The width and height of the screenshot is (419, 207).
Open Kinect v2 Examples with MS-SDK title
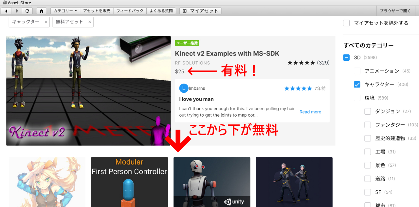click(227, 54)
